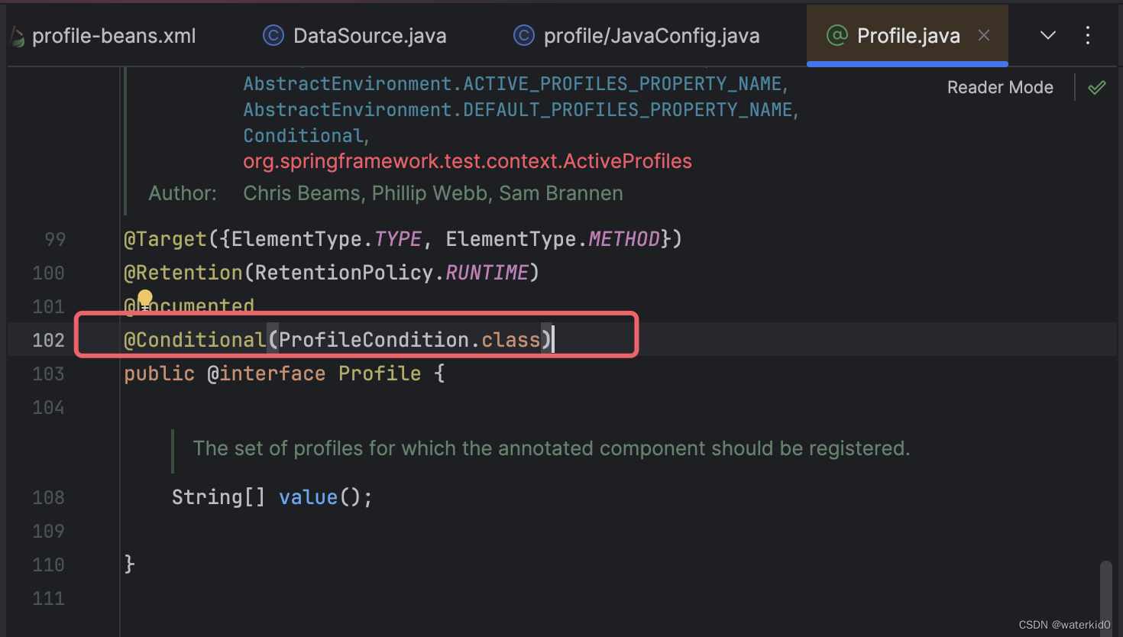Expand the hidden tabs dropdown chevron

click(1048, 35)
